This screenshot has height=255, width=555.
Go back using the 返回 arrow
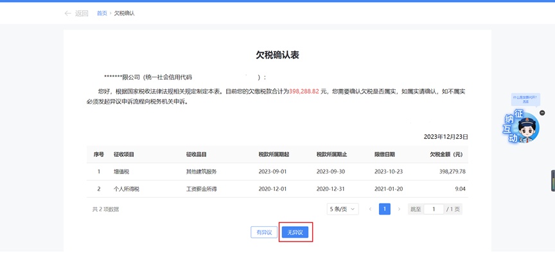pos(76,13)
